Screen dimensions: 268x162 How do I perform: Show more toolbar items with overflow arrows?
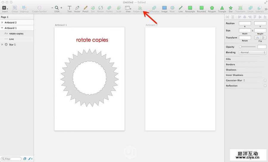tap(266, 9)
